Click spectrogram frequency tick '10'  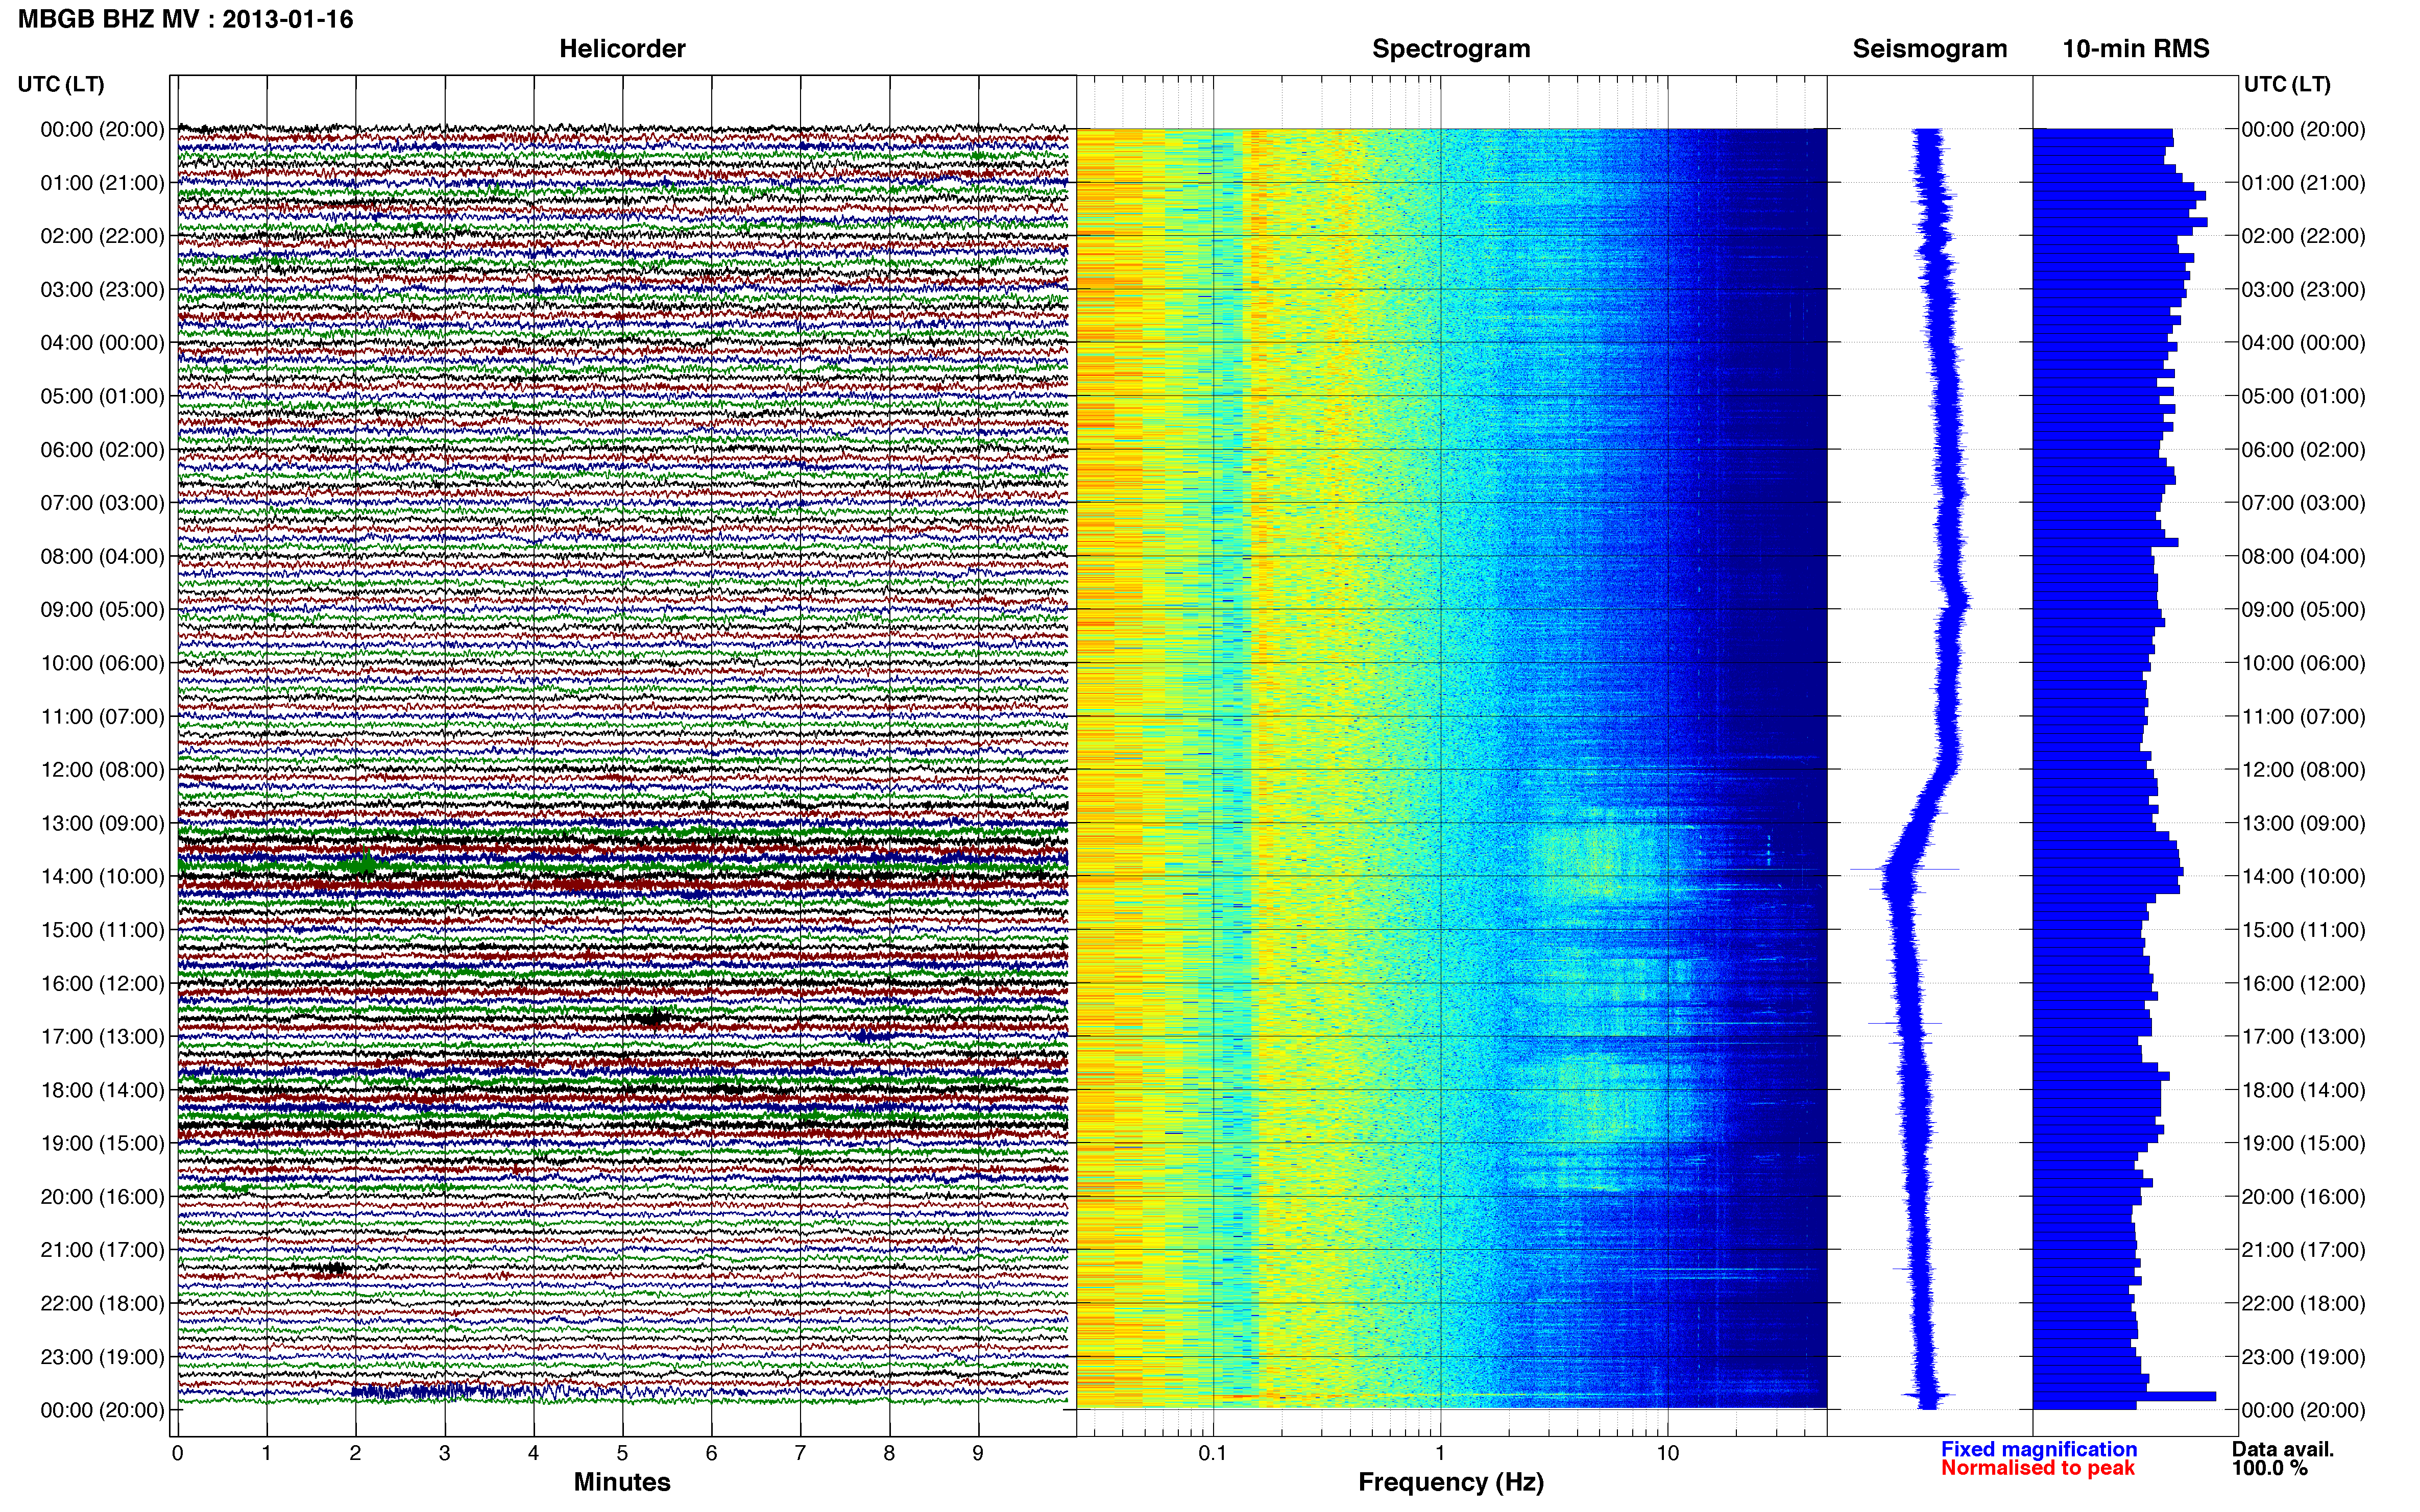point(1667,1454)
